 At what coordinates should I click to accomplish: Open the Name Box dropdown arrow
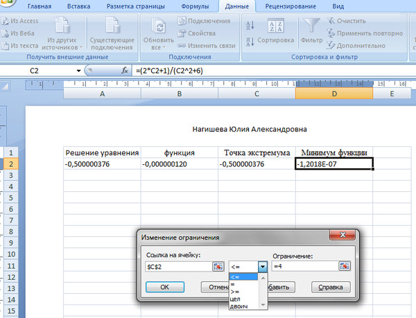tap(78, 71)
